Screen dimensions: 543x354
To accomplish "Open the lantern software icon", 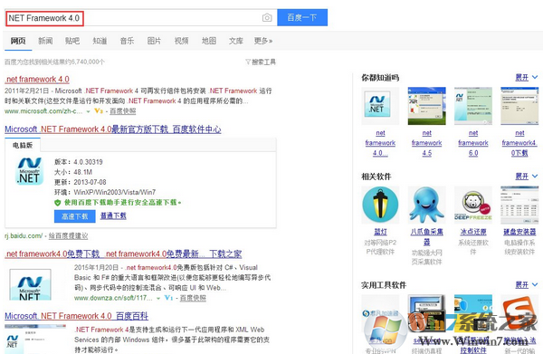I will [x=380, y=205].
